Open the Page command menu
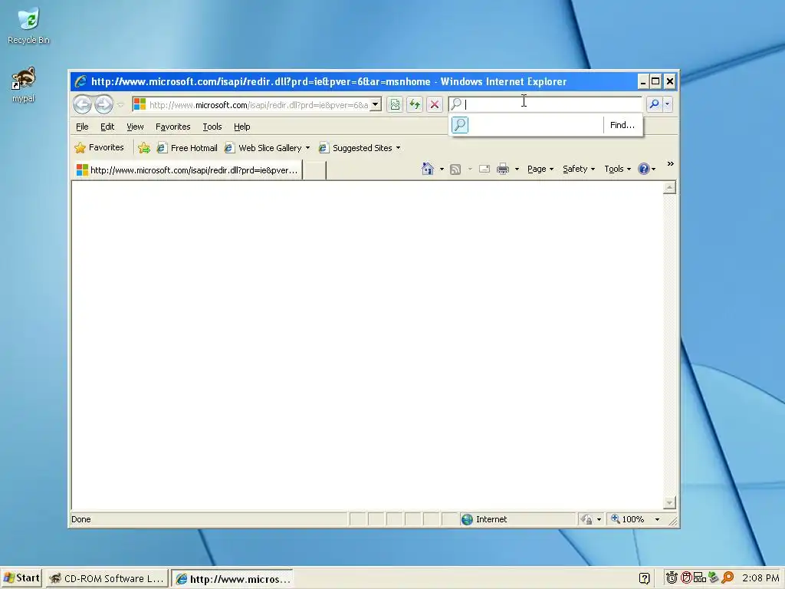 [x=540, y=169]
